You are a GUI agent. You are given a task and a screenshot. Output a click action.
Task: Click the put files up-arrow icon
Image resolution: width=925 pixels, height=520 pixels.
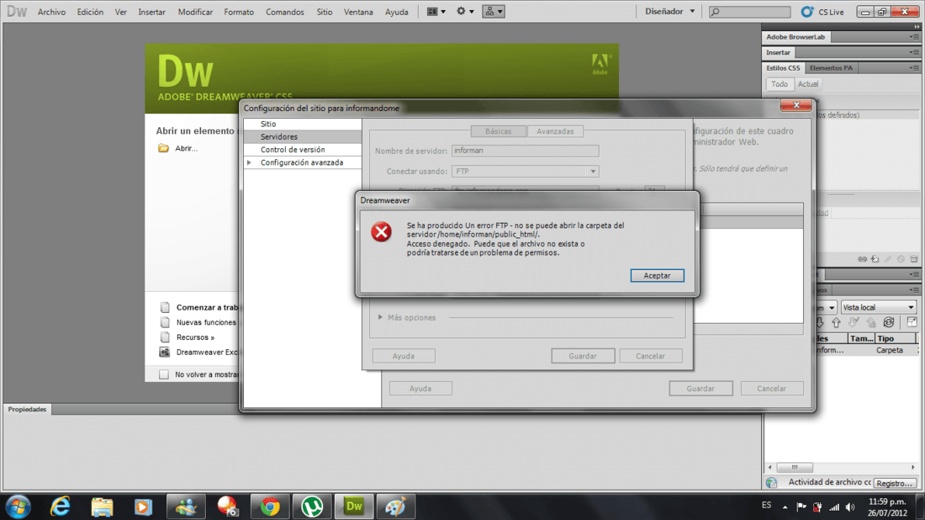point(836,322)
